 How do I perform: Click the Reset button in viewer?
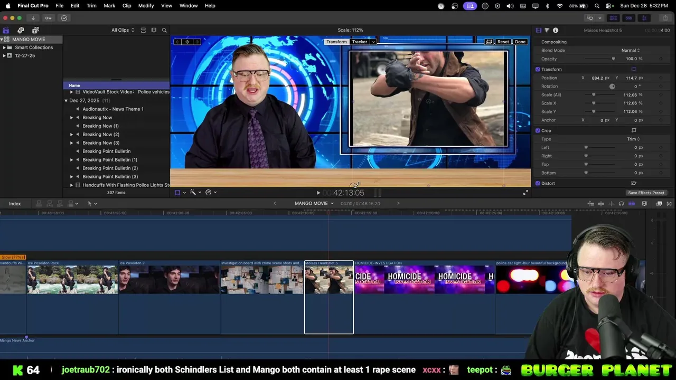(x=503, y=42)
